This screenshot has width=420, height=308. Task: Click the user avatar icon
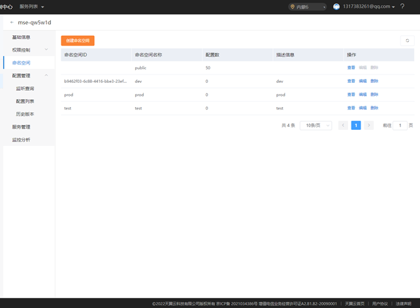pos(336,7)
